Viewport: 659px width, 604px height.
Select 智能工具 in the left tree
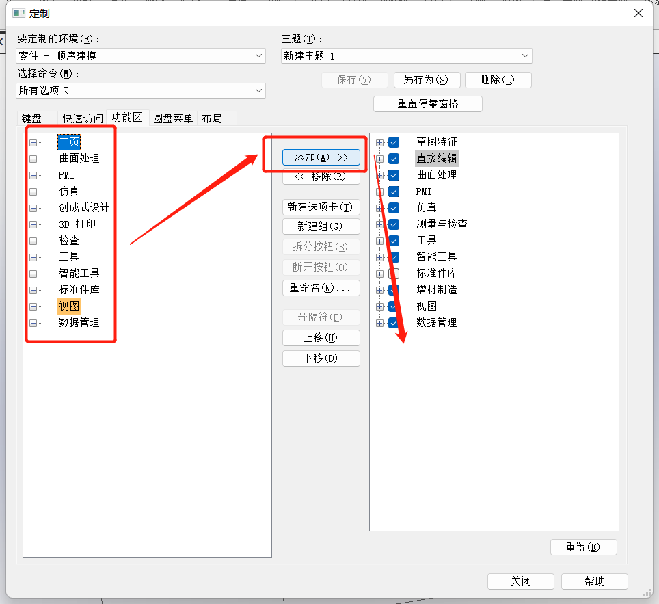(x=79, y=274)
